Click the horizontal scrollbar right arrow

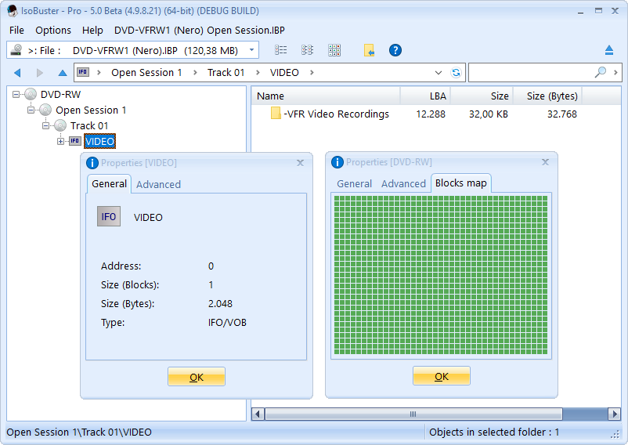[x=614, y=414]
